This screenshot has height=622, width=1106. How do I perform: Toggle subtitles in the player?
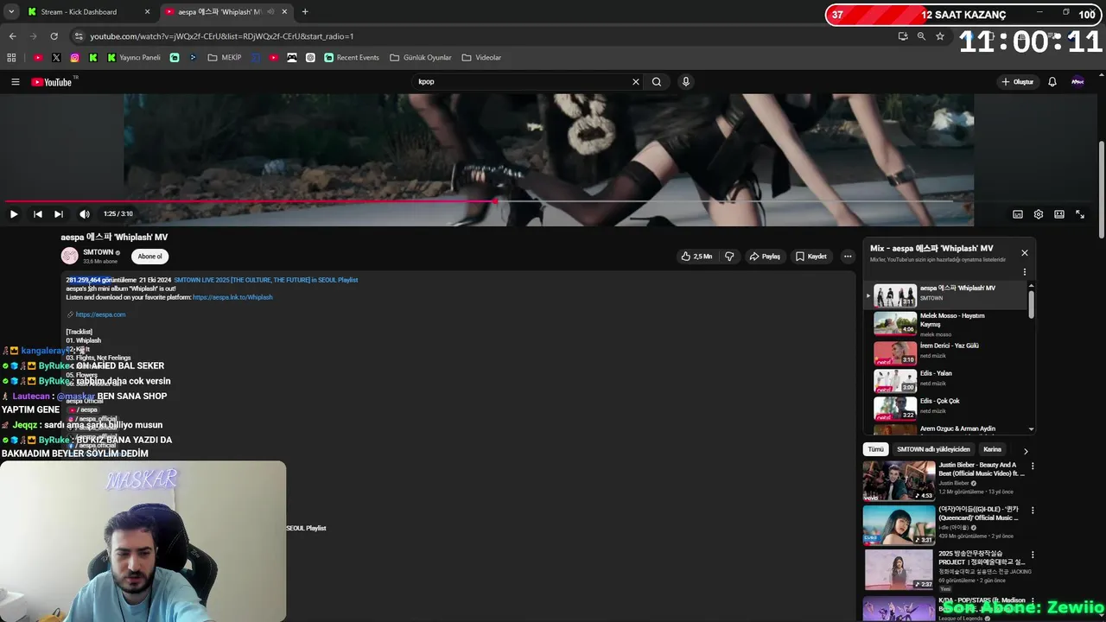point(1018,214)
